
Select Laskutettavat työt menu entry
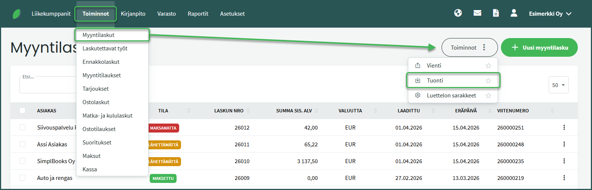pos(112,49)
